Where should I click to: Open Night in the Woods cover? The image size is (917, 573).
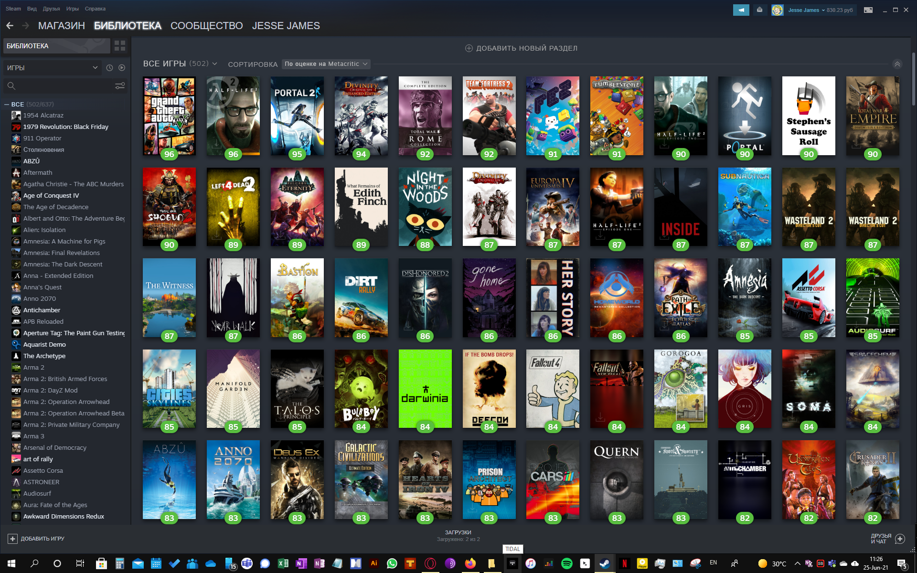(x=425, y=207)
